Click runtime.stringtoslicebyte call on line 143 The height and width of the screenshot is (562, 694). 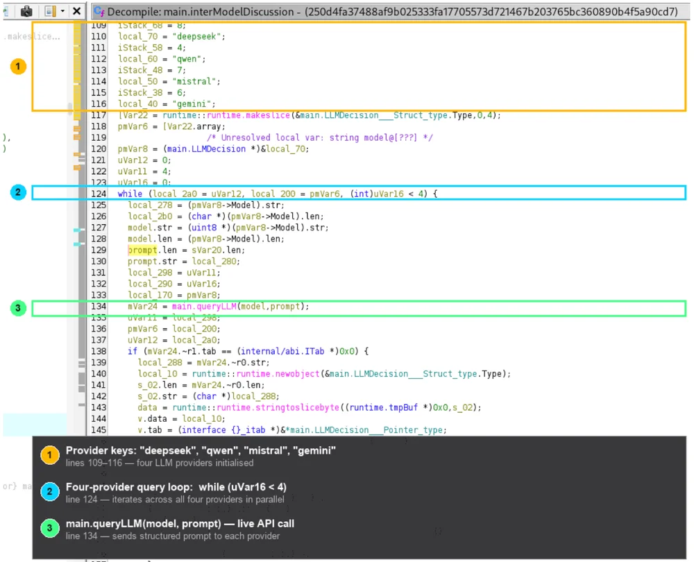click(278, 407)
